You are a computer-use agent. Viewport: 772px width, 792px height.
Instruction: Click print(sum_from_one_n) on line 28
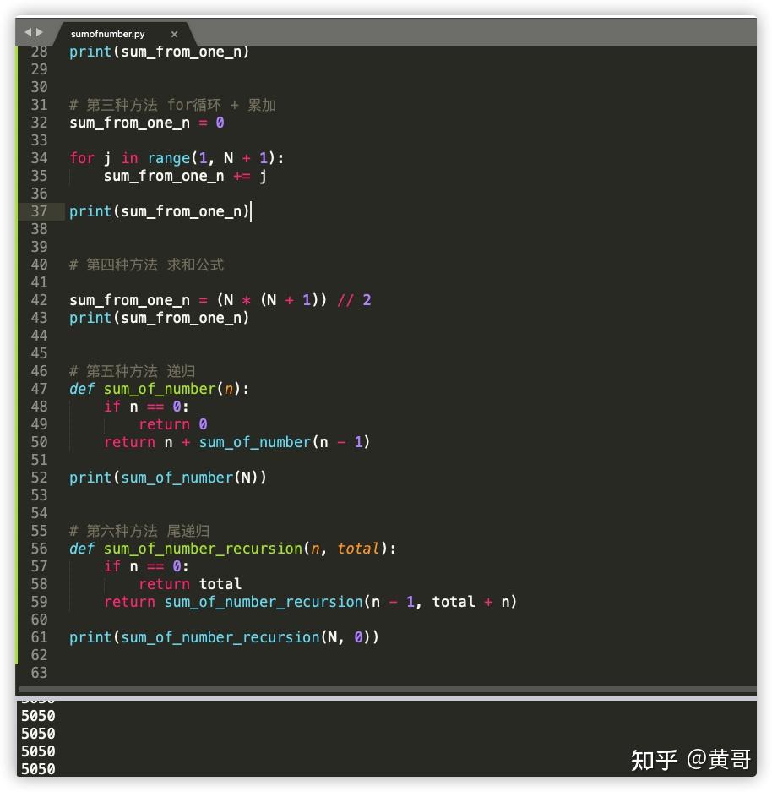click(160, 52)
